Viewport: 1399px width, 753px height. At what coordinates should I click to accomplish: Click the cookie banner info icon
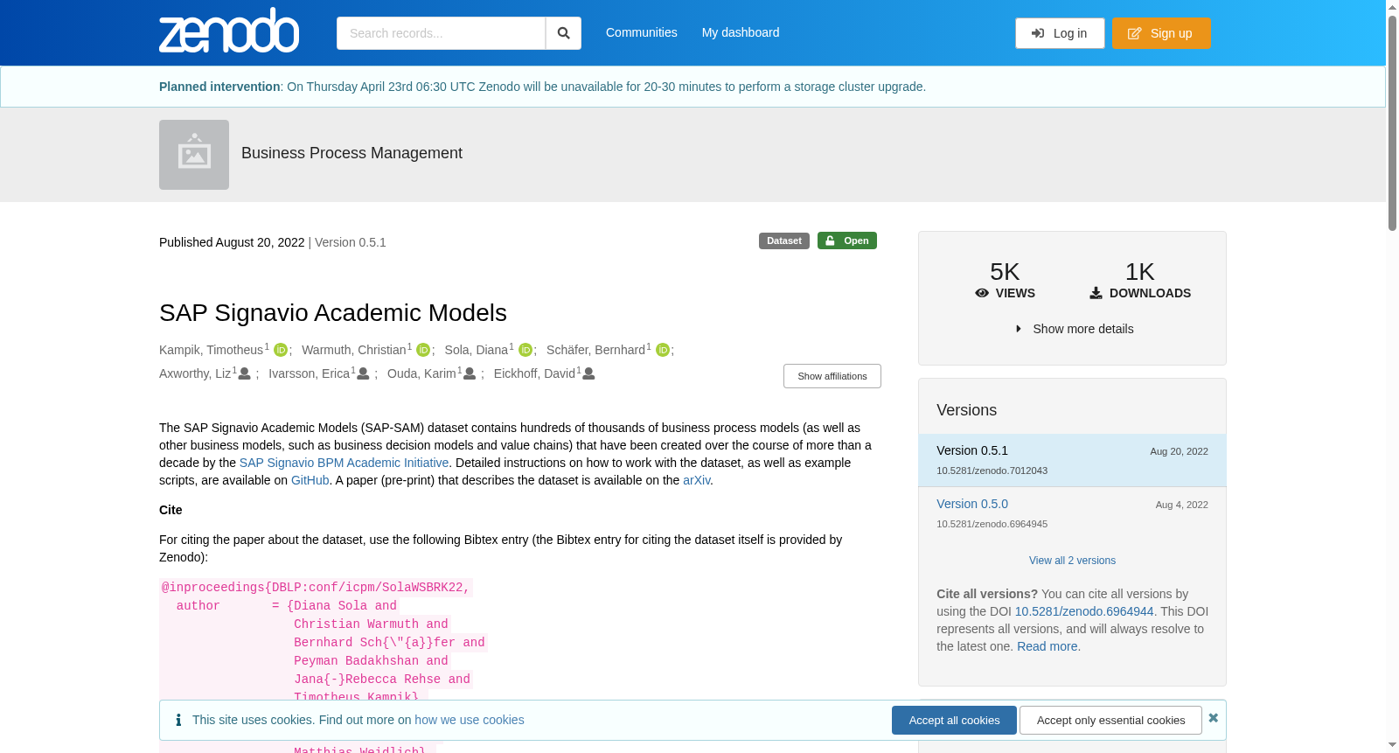pos(178,720)
